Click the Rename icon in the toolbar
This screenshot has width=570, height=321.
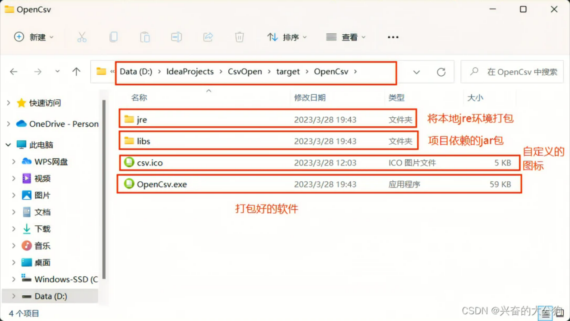(176, 37)
